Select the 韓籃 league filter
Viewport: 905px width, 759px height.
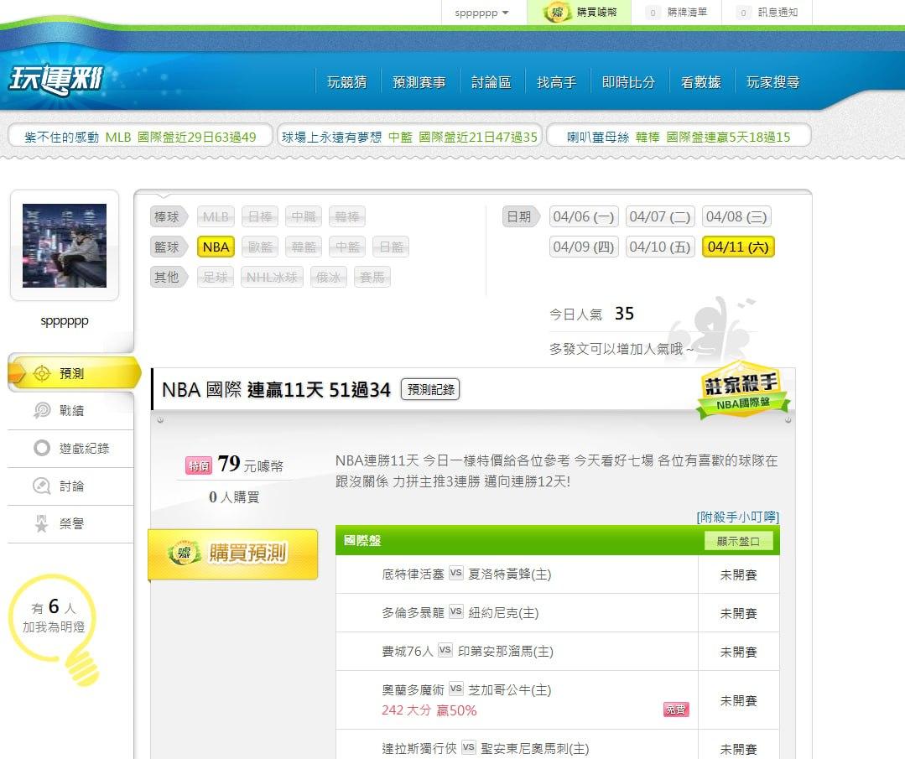pyautogui.click(x=304, y=247)
